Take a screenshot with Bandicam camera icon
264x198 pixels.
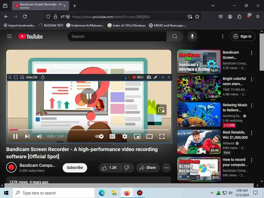coord(149,77)
